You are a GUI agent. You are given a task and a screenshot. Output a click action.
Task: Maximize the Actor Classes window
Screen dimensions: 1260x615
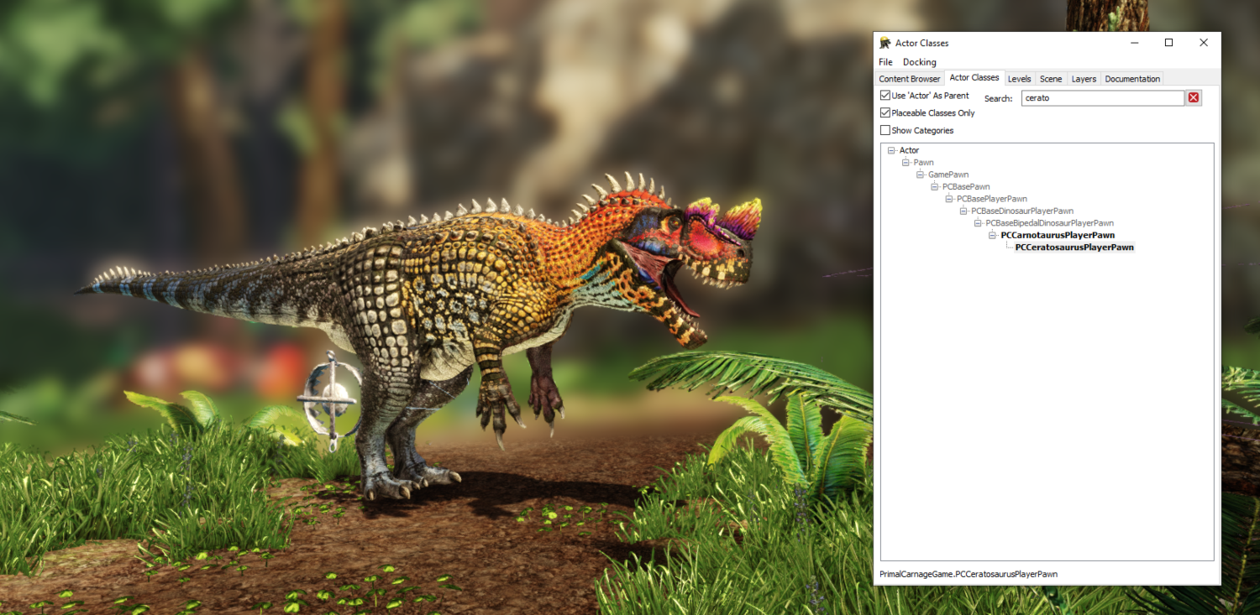click(1168, 43)
